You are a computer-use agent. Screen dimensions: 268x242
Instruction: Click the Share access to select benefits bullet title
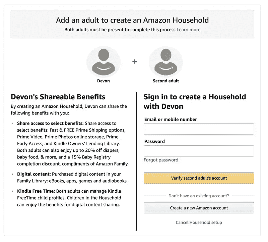click(50, 123)
